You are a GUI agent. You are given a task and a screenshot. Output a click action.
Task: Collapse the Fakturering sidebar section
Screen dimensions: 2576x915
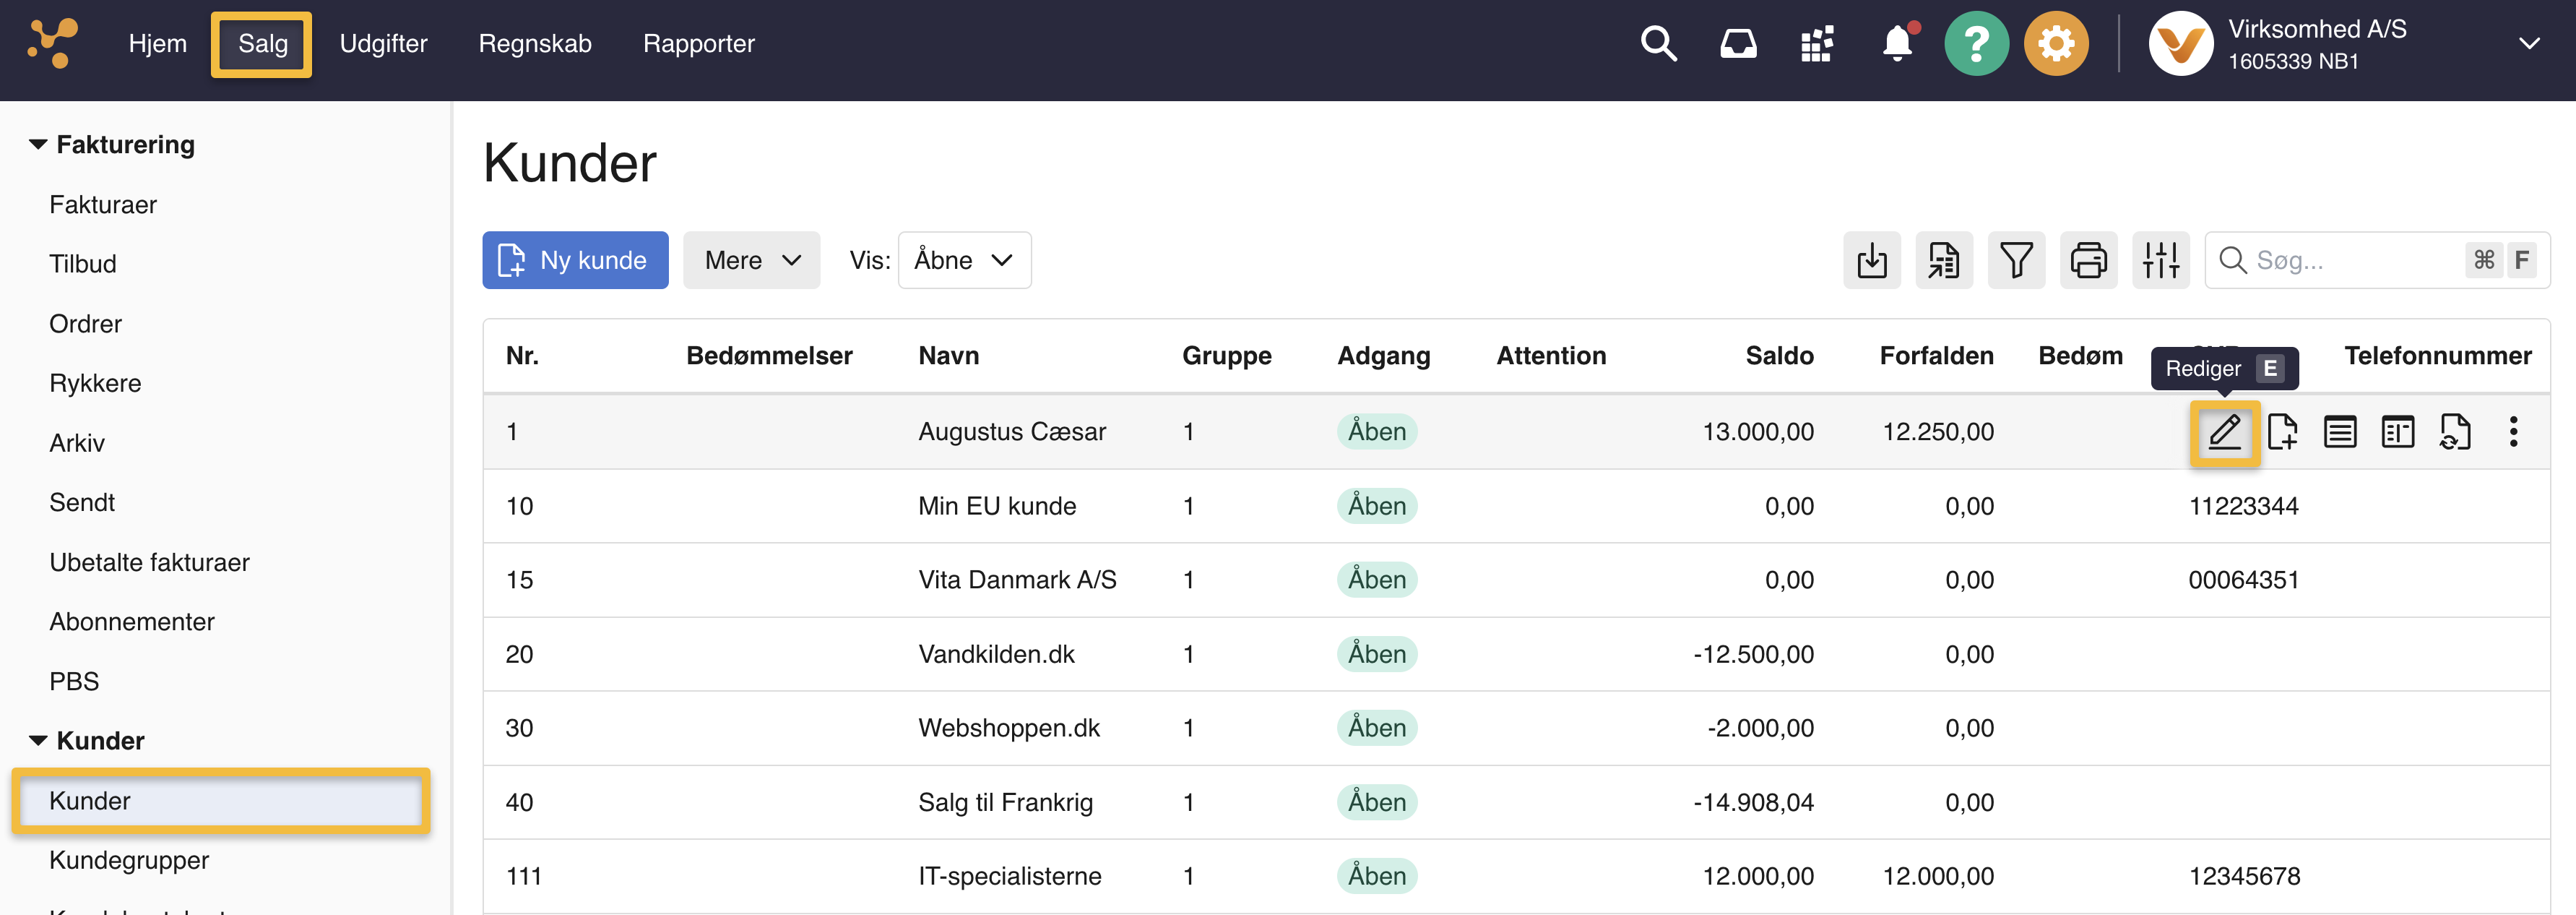38,145
